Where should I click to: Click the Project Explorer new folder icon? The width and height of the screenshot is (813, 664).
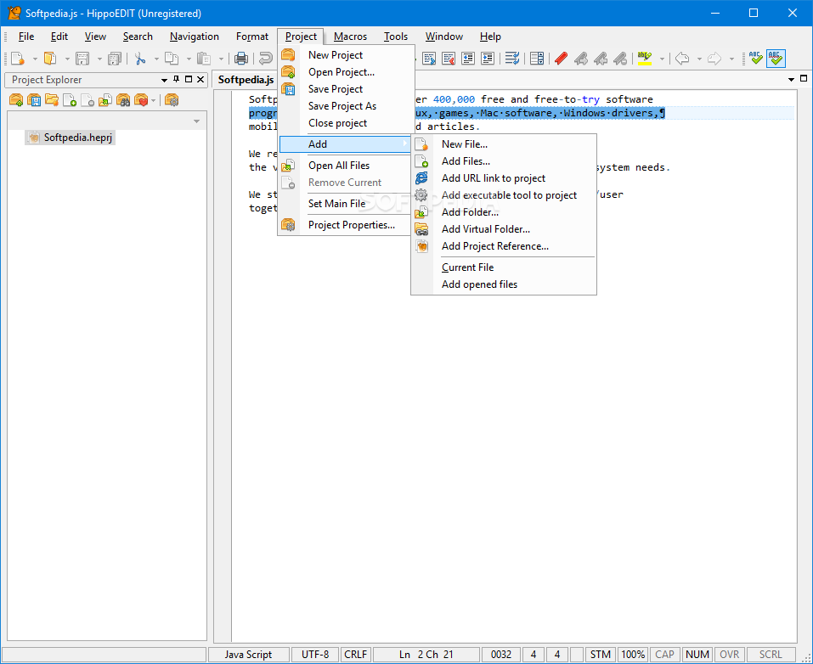click(x=52, y=100)
